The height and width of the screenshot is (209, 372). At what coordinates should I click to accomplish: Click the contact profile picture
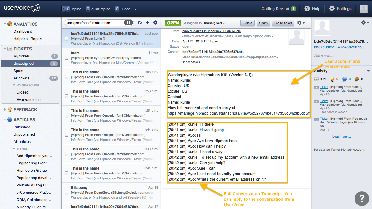[x=322, y=28]
